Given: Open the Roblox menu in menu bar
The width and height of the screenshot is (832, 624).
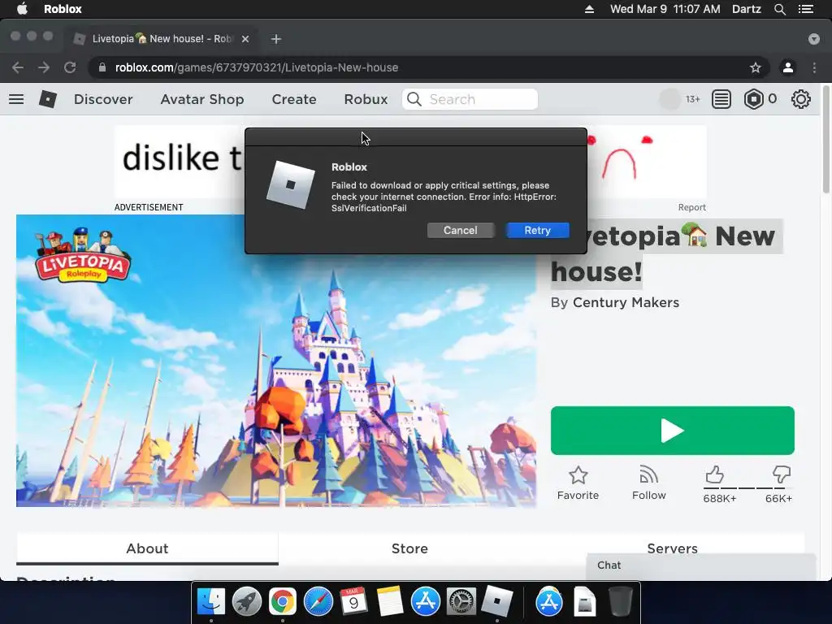Looking at the screenshot, I should [x=63, y=9].
